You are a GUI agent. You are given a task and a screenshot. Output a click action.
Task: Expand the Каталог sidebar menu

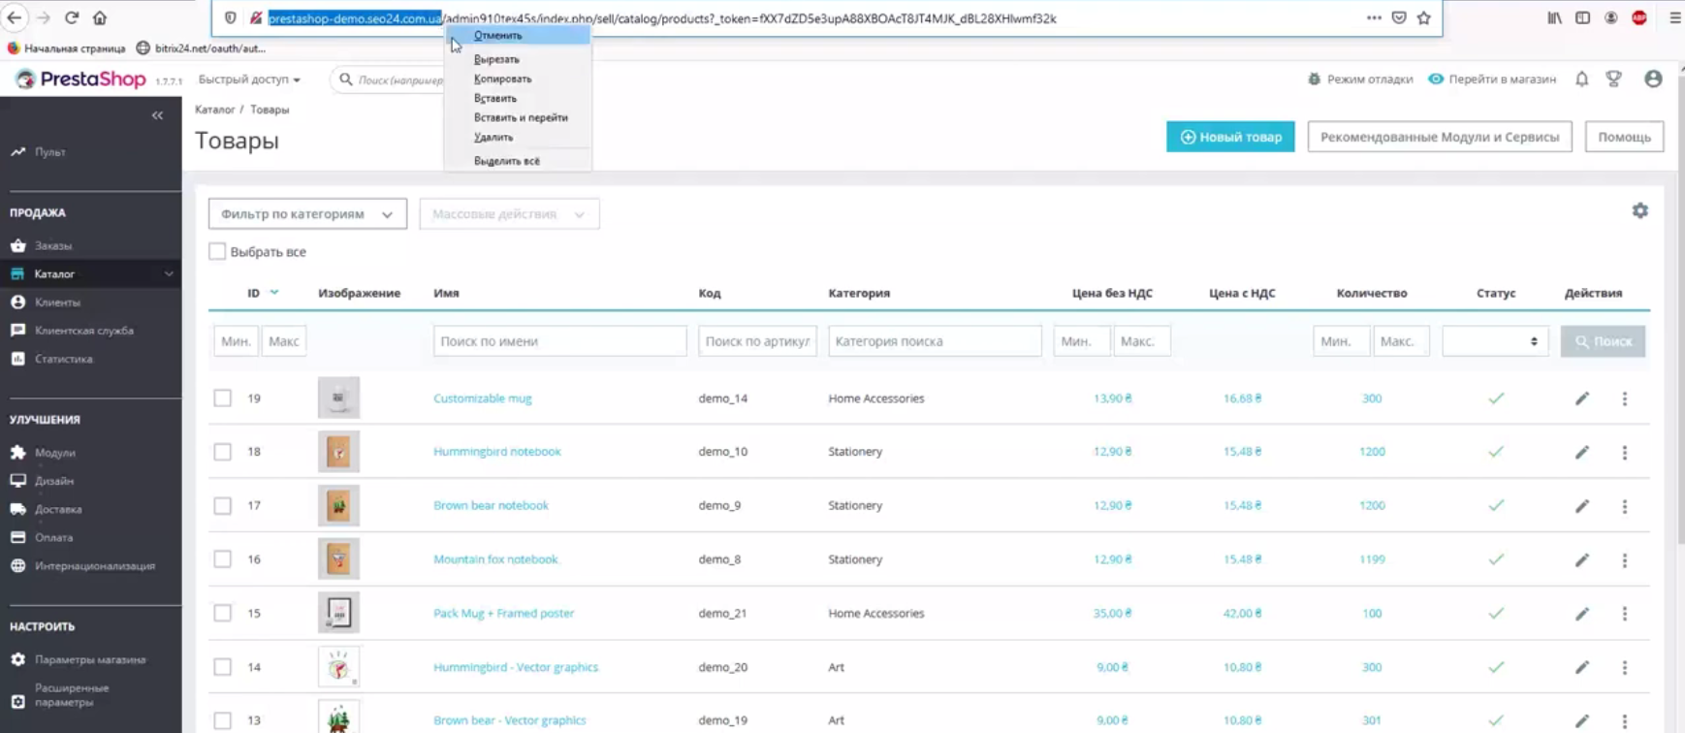point(169,274)
